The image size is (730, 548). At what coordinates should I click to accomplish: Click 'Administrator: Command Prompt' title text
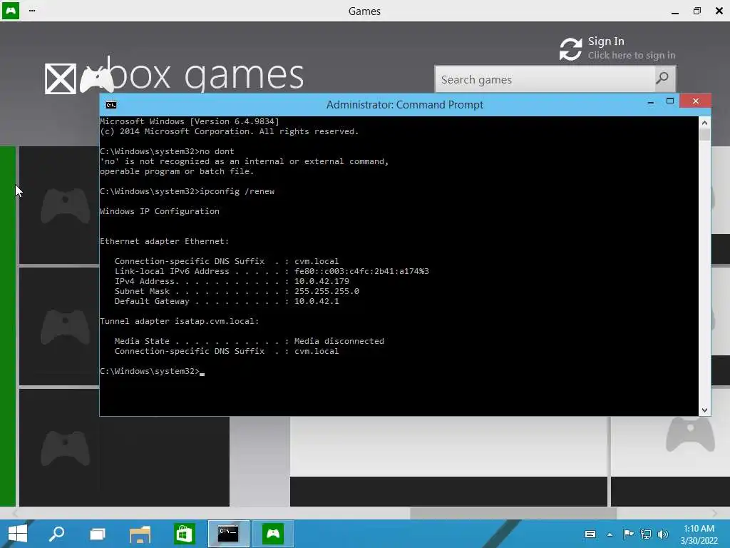pyautogui.click(x=405, y=105)
